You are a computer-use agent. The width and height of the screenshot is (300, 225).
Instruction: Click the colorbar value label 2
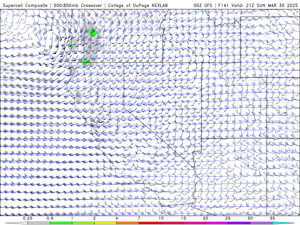click(x=94, y=218)
